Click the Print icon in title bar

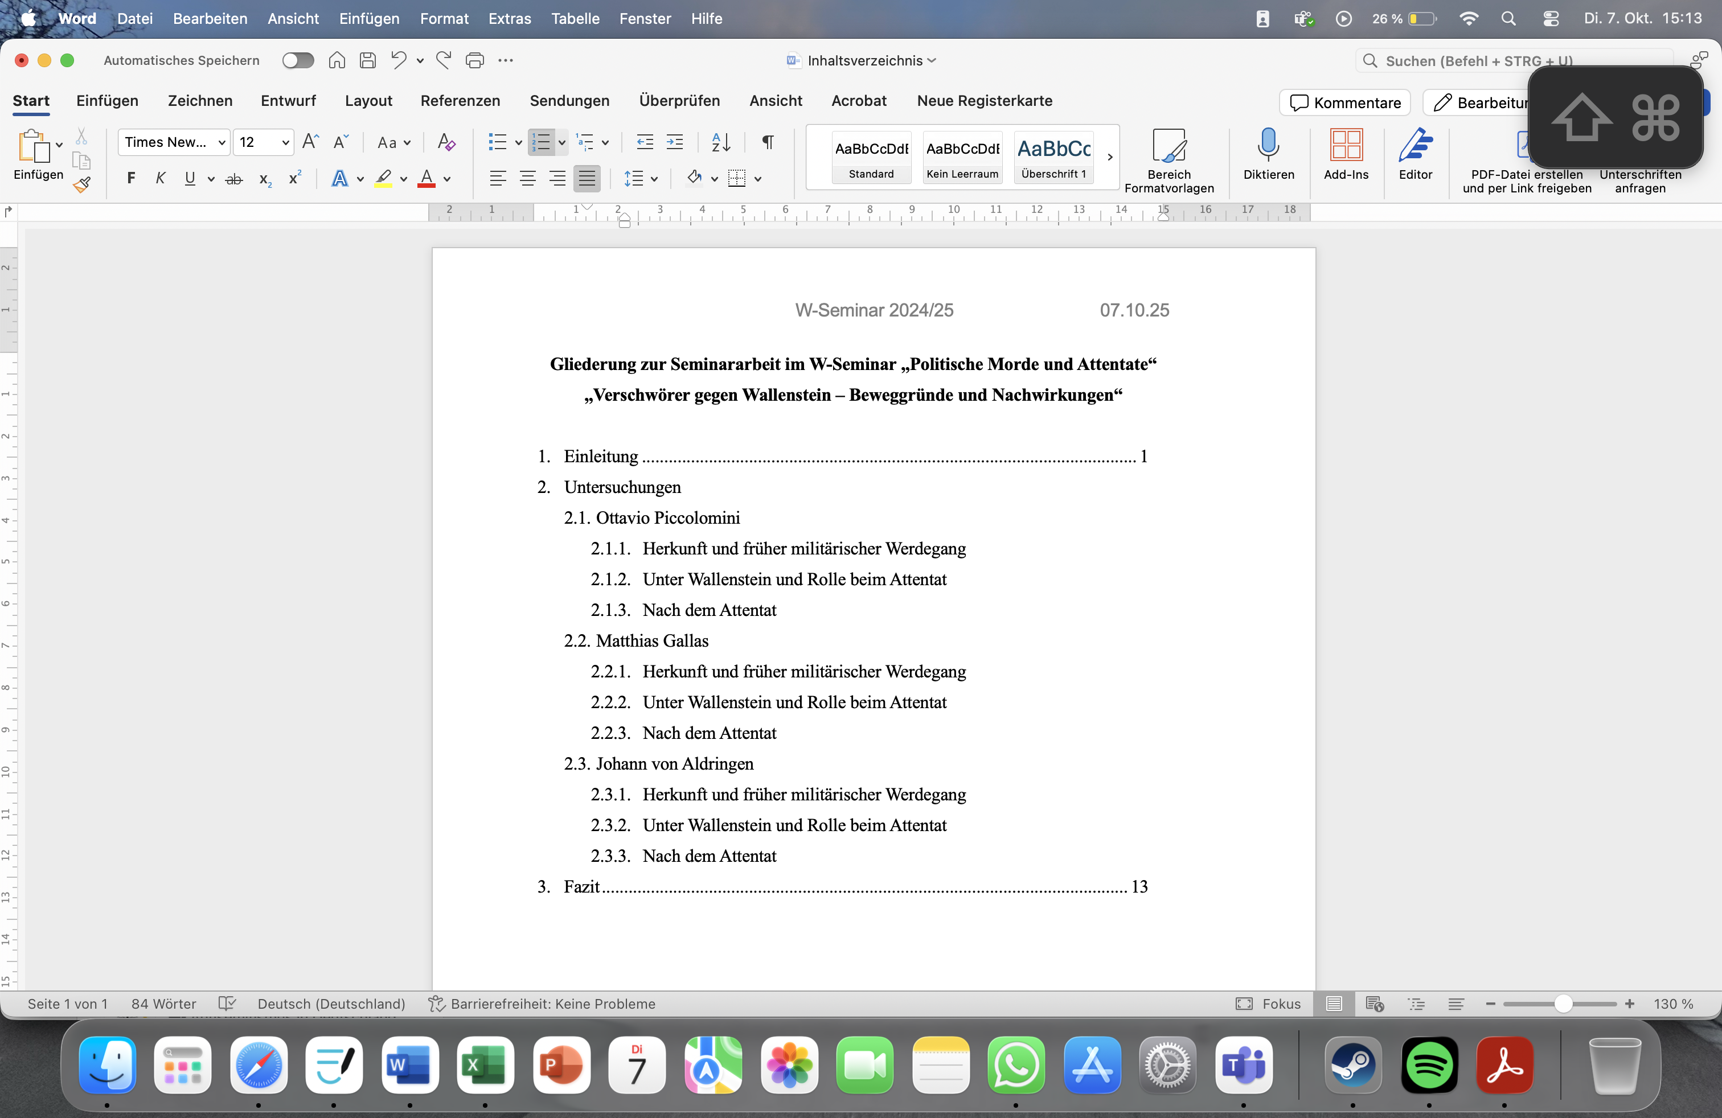click(x=475, y=61)
